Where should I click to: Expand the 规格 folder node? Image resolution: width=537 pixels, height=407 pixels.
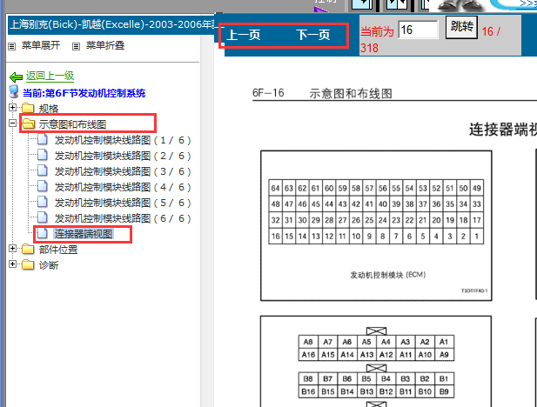pyautogui.click(x=13, y=108)
